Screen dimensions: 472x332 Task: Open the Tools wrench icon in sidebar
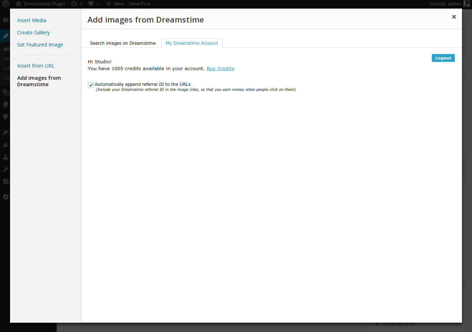(5, 169)
